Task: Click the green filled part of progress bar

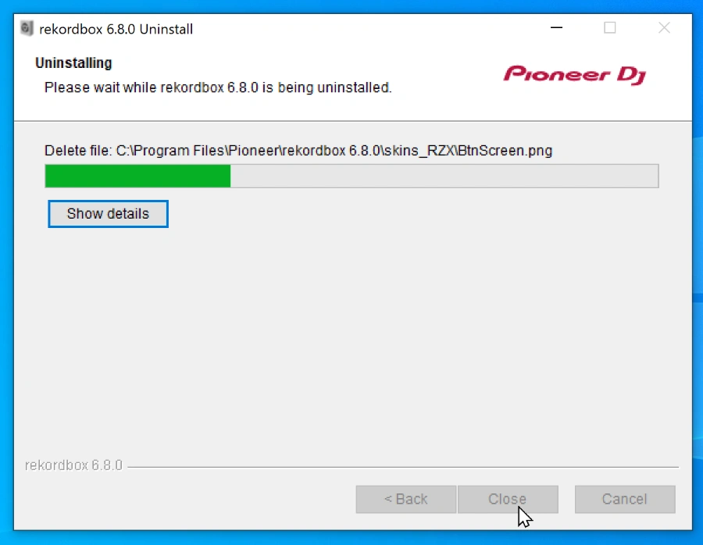Action: click(x=137, y=176)
